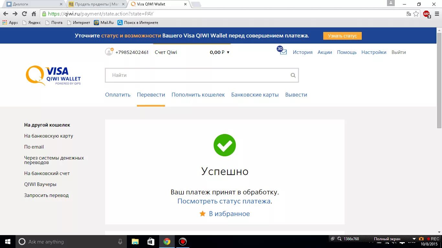Open Помощь link
The width and height of the screenshot is (442, 248).
[x=347, y=52]
